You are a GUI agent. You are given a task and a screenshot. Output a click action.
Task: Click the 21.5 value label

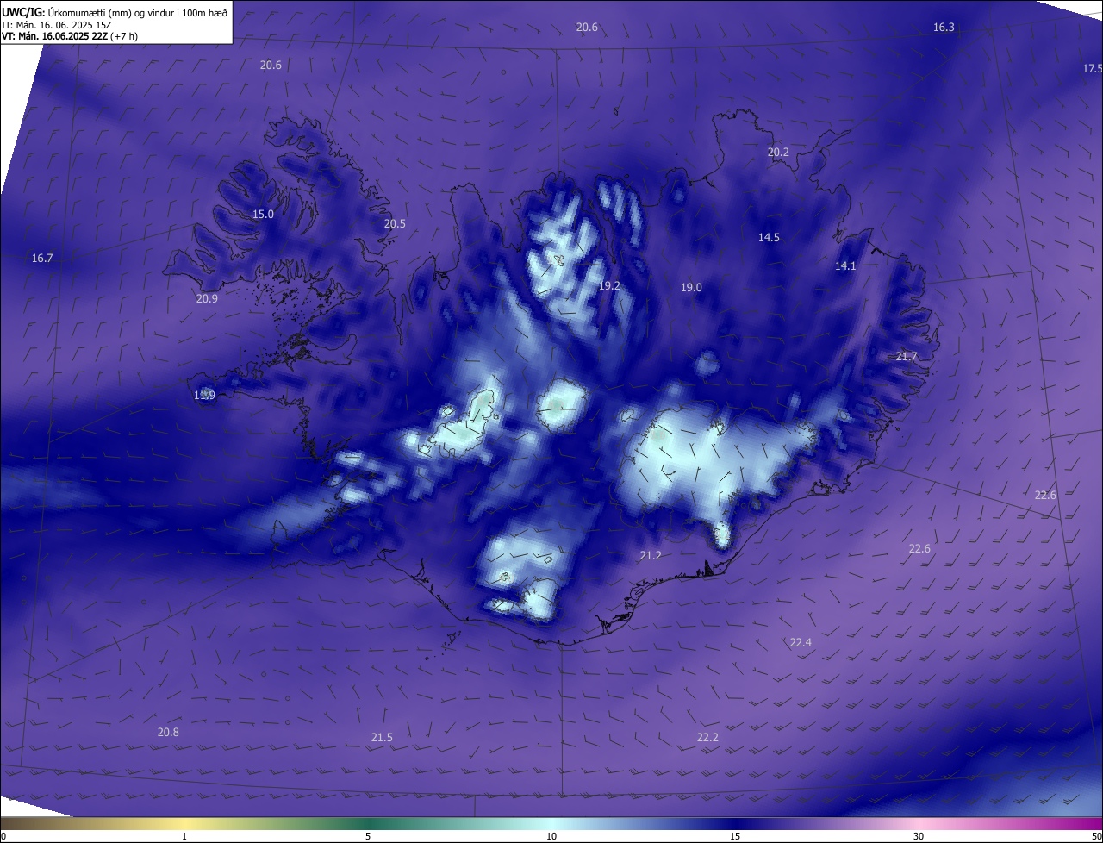click(x=382, y=738)
